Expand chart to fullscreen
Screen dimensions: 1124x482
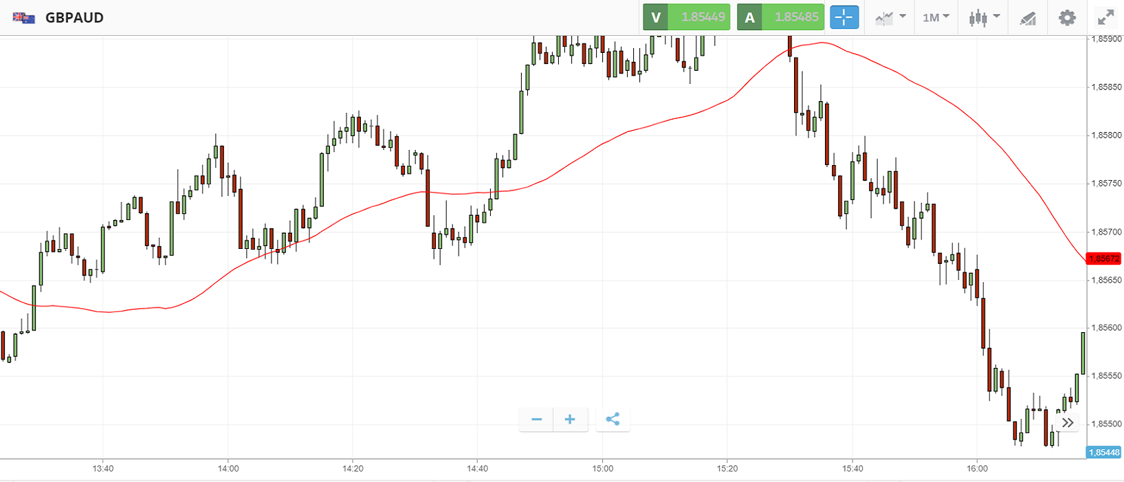[x=1105, y=17]
